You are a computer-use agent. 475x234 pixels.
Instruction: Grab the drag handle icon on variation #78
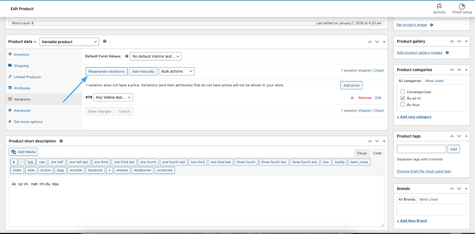coord(352,98)
